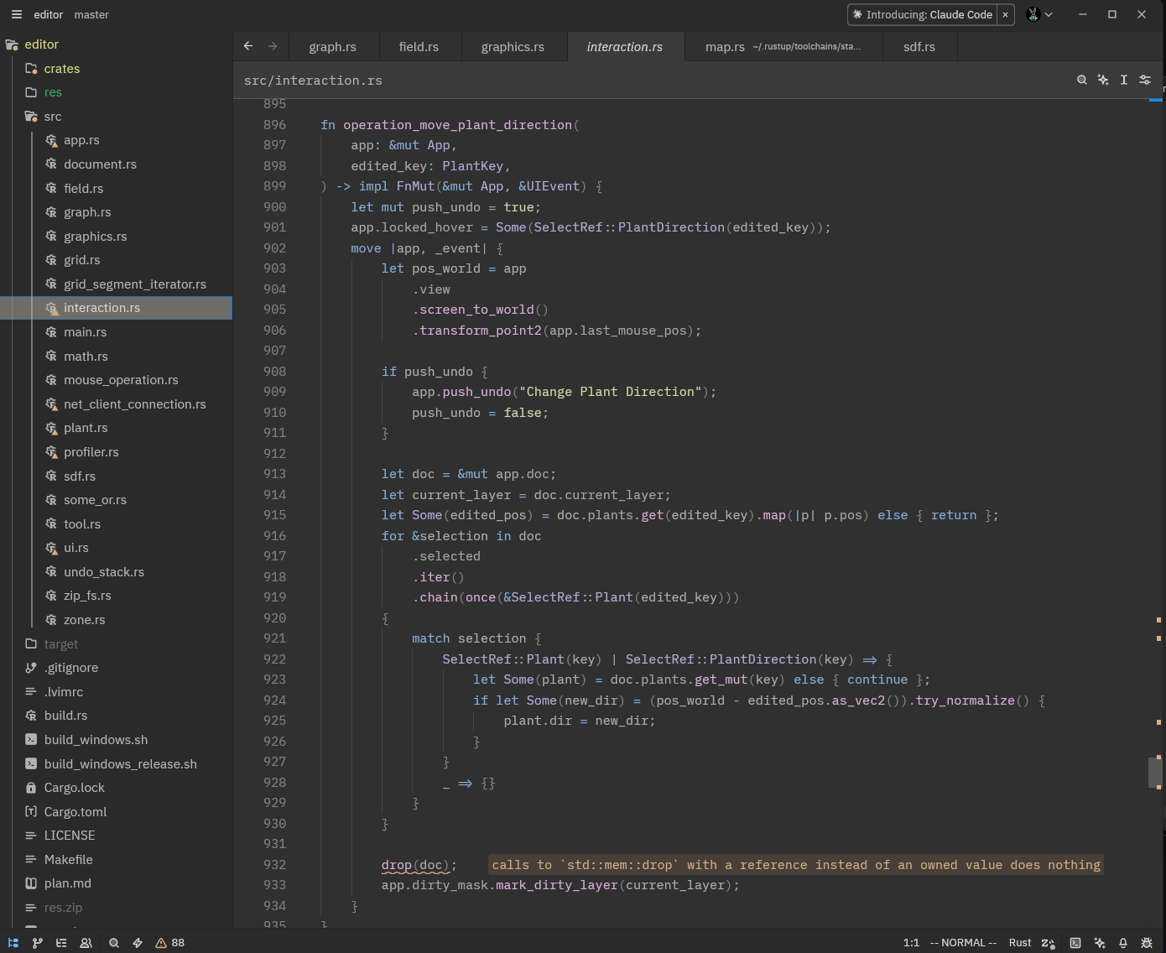Switch to the field.rs tab

click(x=419, y=47)
